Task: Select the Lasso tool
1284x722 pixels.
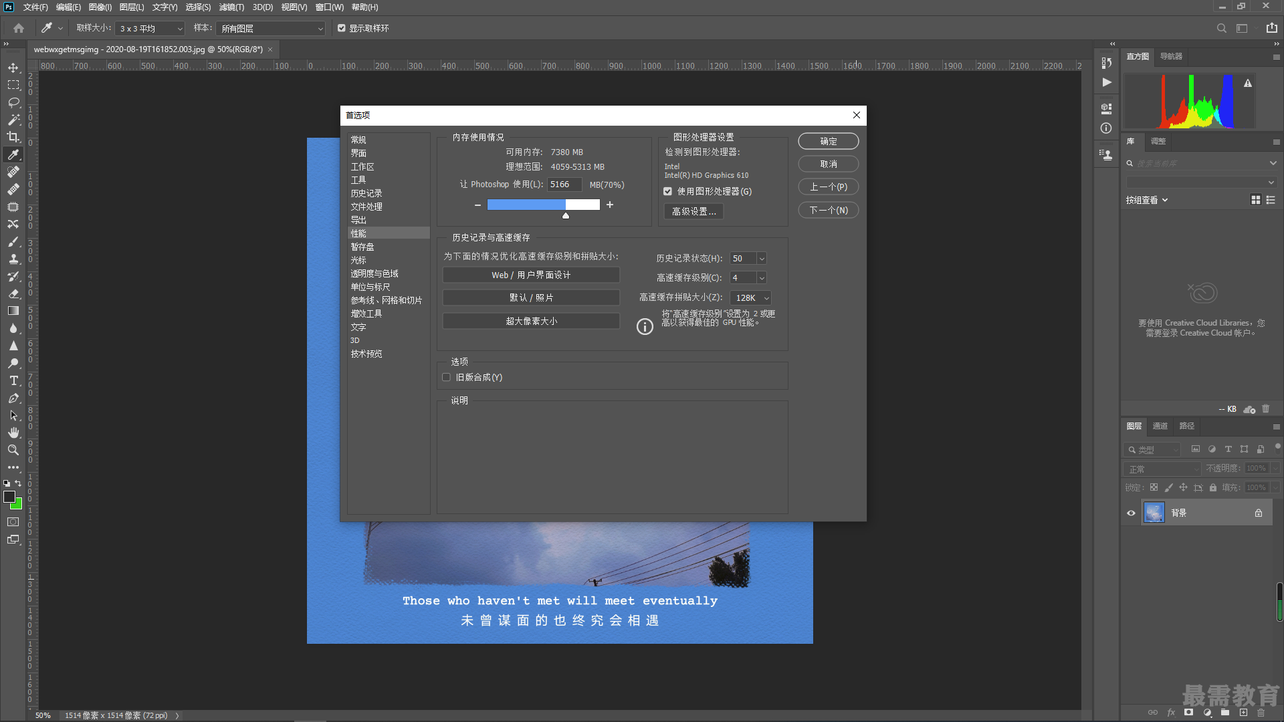Action: click(x=13, y=102)
